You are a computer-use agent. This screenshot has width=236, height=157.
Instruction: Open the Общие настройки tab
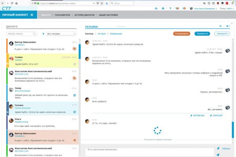click(108, 15)
